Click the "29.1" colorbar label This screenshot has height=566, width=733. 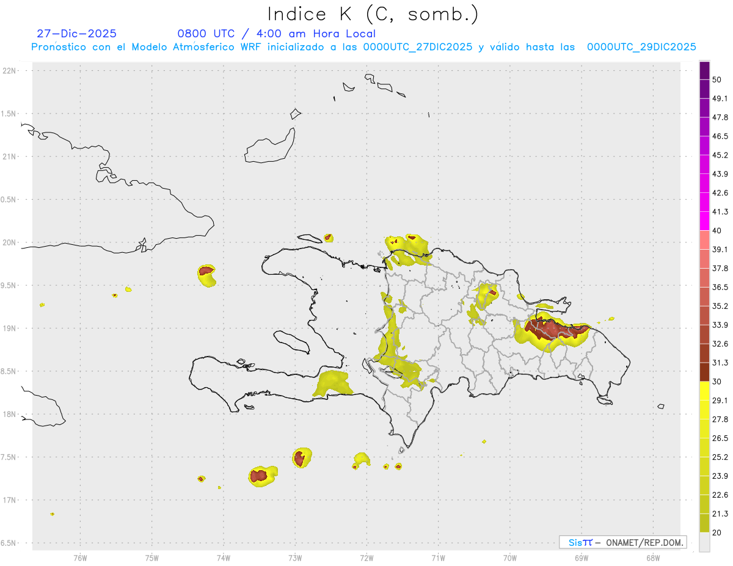pos(720,401)
